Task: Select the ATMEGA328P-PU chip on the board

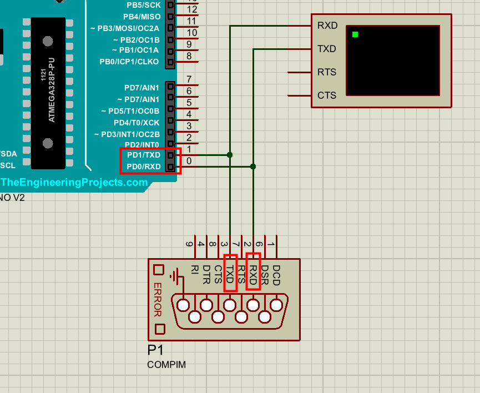Action: click(x=48, y=93)
